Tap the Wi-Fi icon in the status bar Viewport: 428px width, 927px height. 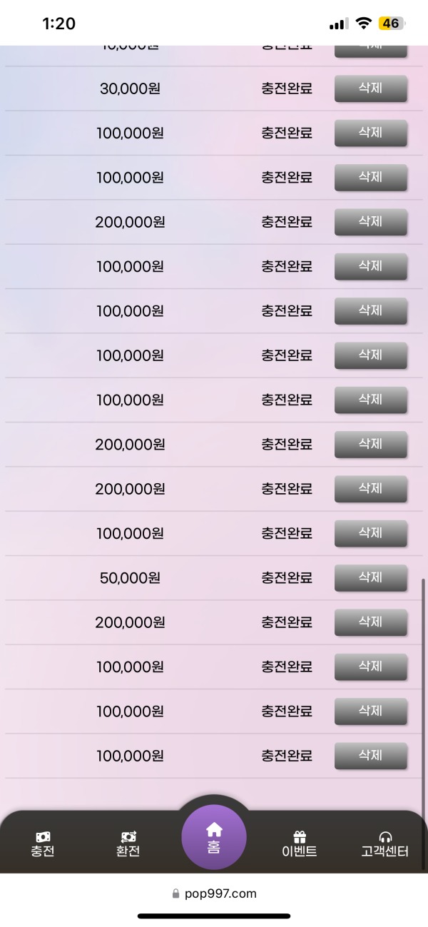365,21
